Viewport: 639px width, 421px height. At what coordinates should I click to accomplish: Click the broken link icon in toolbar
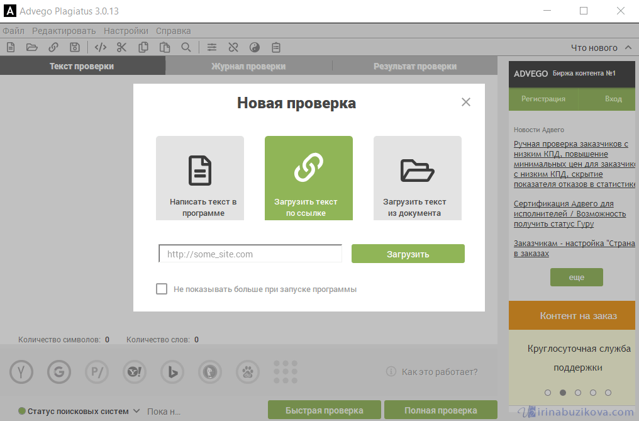click(x=233, y=47)
